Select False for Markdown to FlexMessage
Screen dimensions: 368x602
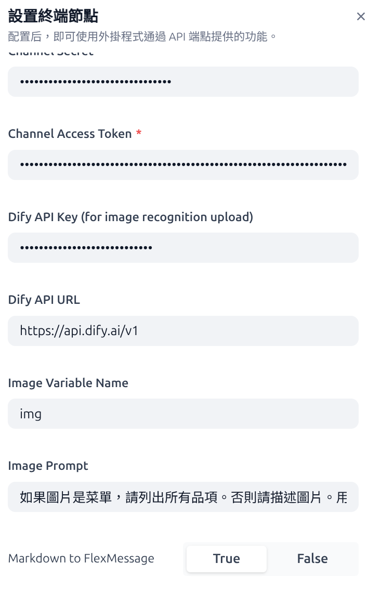click(312, 559)
